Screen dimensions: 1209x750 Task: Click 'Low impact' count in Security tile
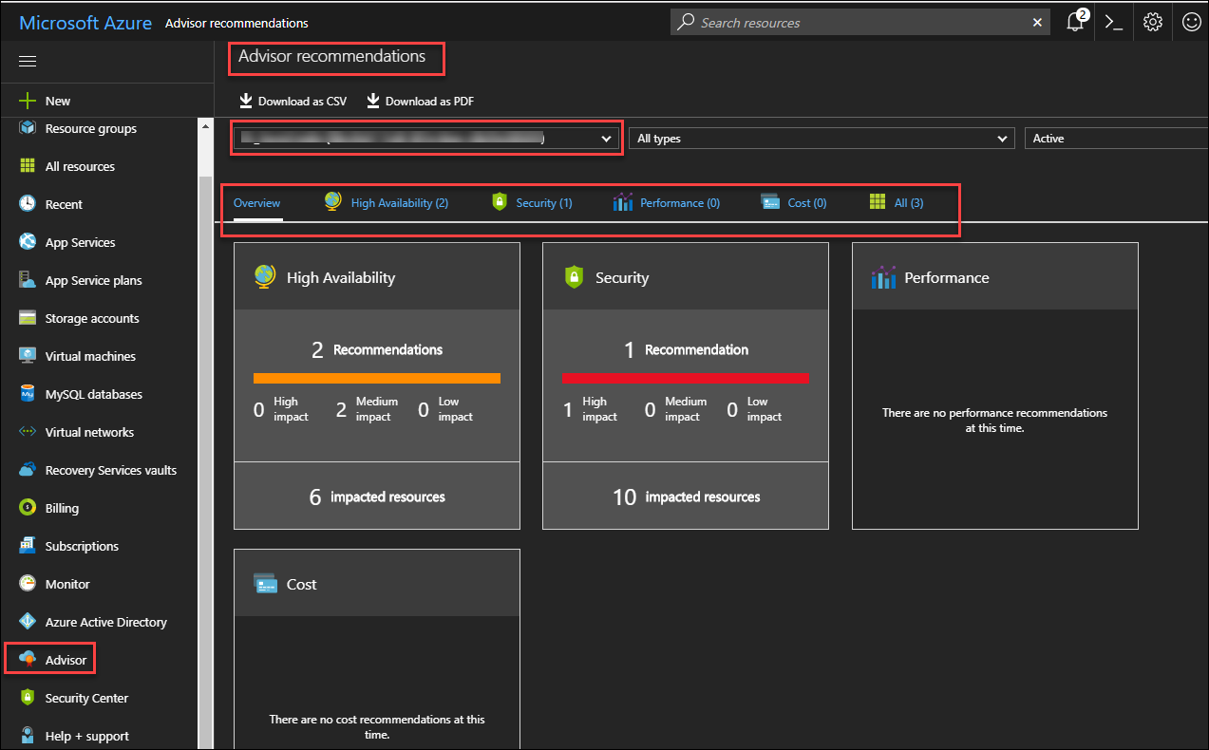tap(754, 409)
